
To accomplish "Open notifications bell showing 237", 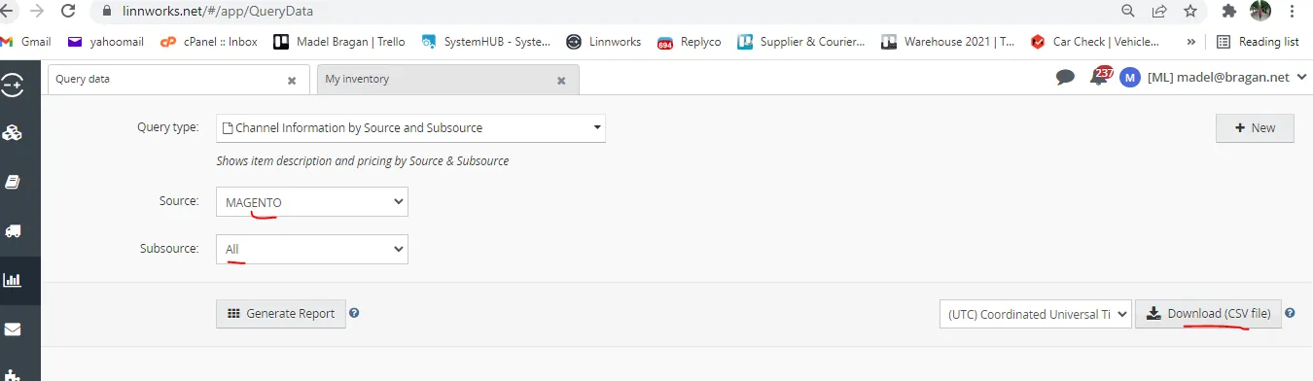I will 1099,76.
